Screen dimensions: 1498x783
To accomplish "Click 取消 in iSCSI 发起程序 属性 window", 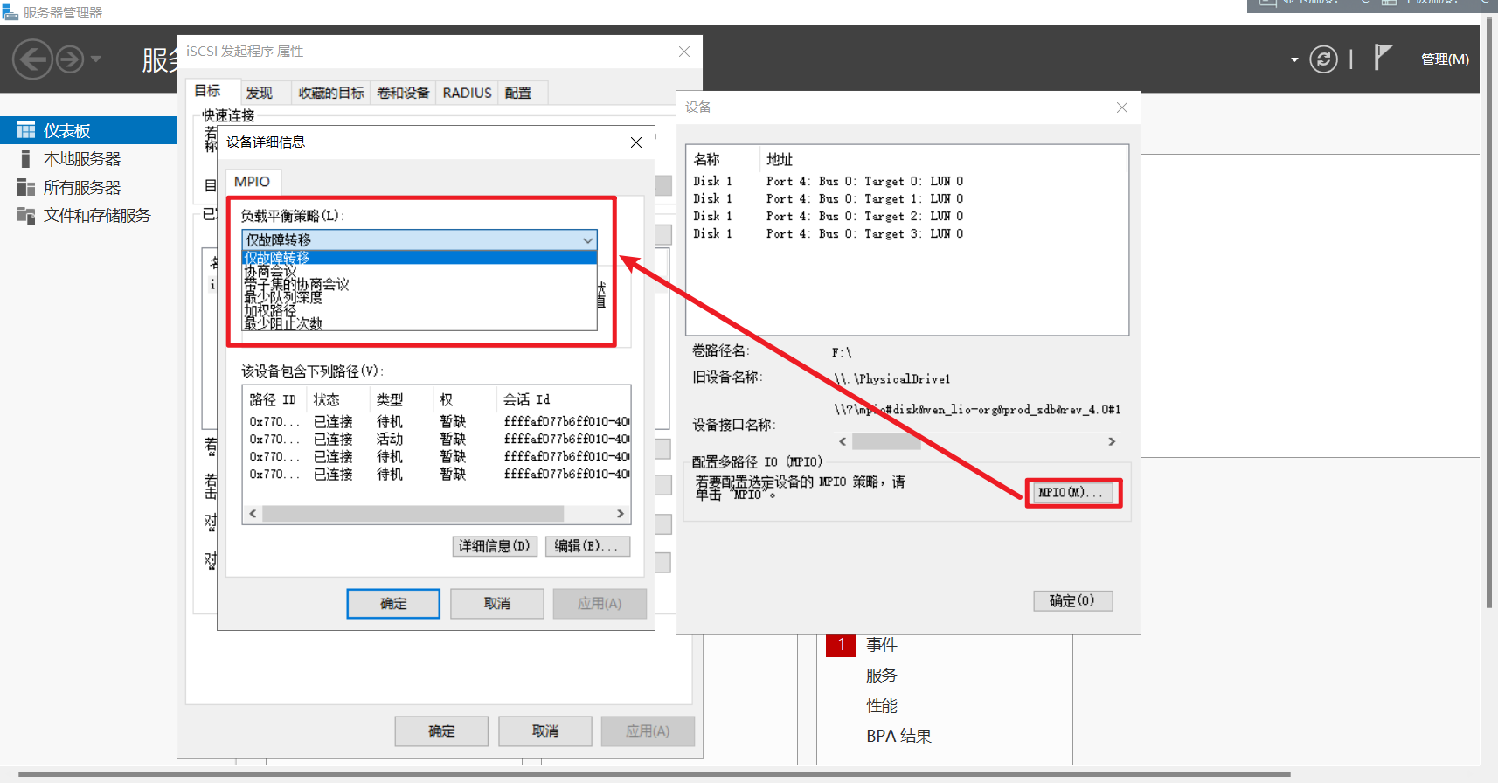I will tap(545, 731).
